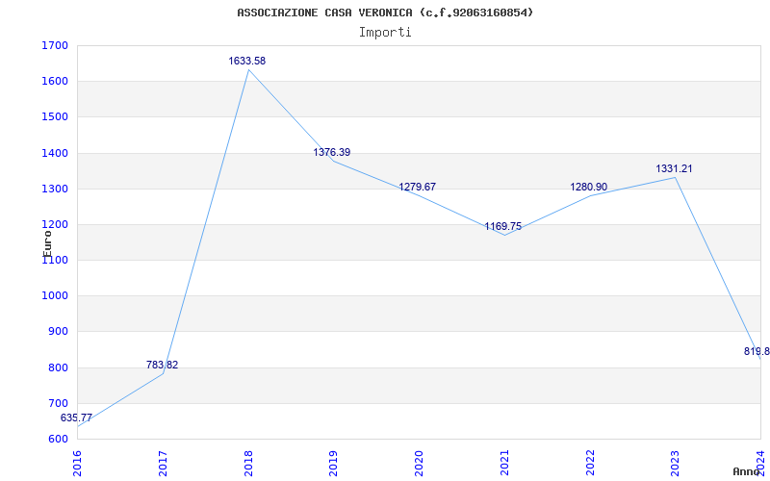The height and width of the screenshot is (481, 770).
Task: Click the 1331.21 data label for 2023
Action: tap(674, 169)
